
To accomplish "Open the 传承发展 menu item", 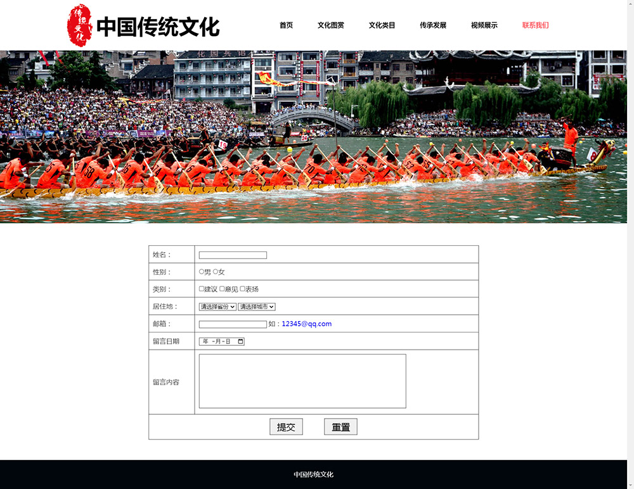I will (433, 25).
